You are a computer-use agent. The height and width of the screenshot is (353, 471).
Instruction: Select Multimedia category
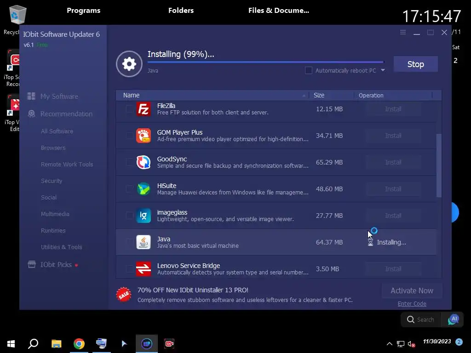click(55, 214)
